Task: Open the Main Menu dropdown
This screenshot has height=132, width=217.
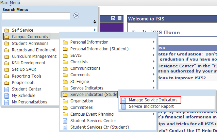Action: [x=10, y=2]
